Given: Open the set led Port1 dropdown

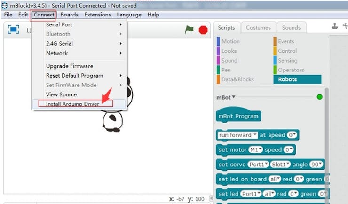Looking at the screenshot, I should click(x=251, y=194).
